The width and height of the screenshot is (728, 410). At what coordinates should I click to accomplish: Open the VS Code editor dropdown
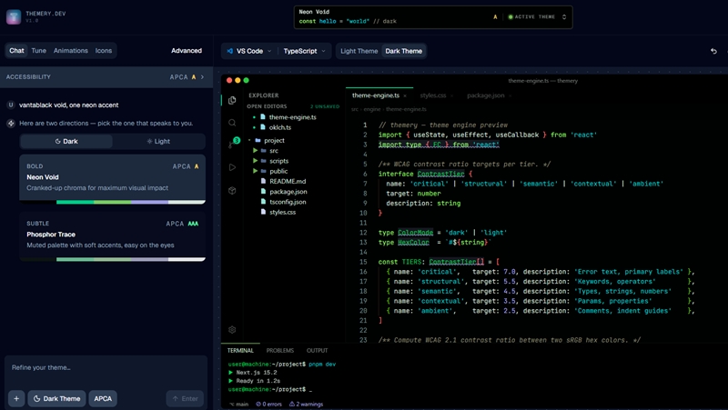(248, 51)
